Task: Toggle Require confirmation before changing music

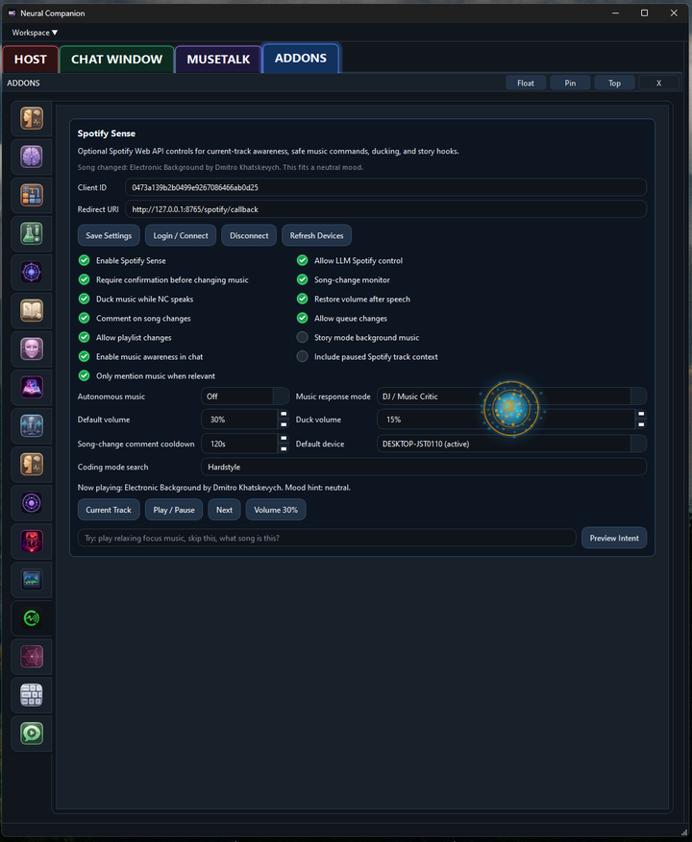Action: (84, 279)
